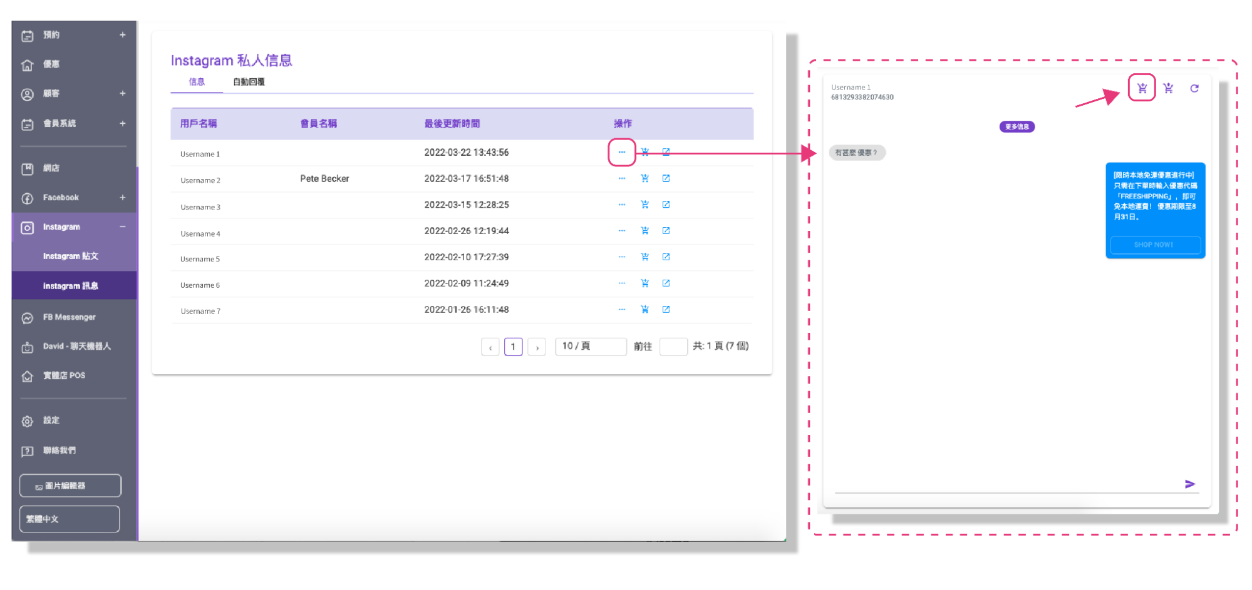
Task: Go to previous page of messages
Action: coord(490,347)
